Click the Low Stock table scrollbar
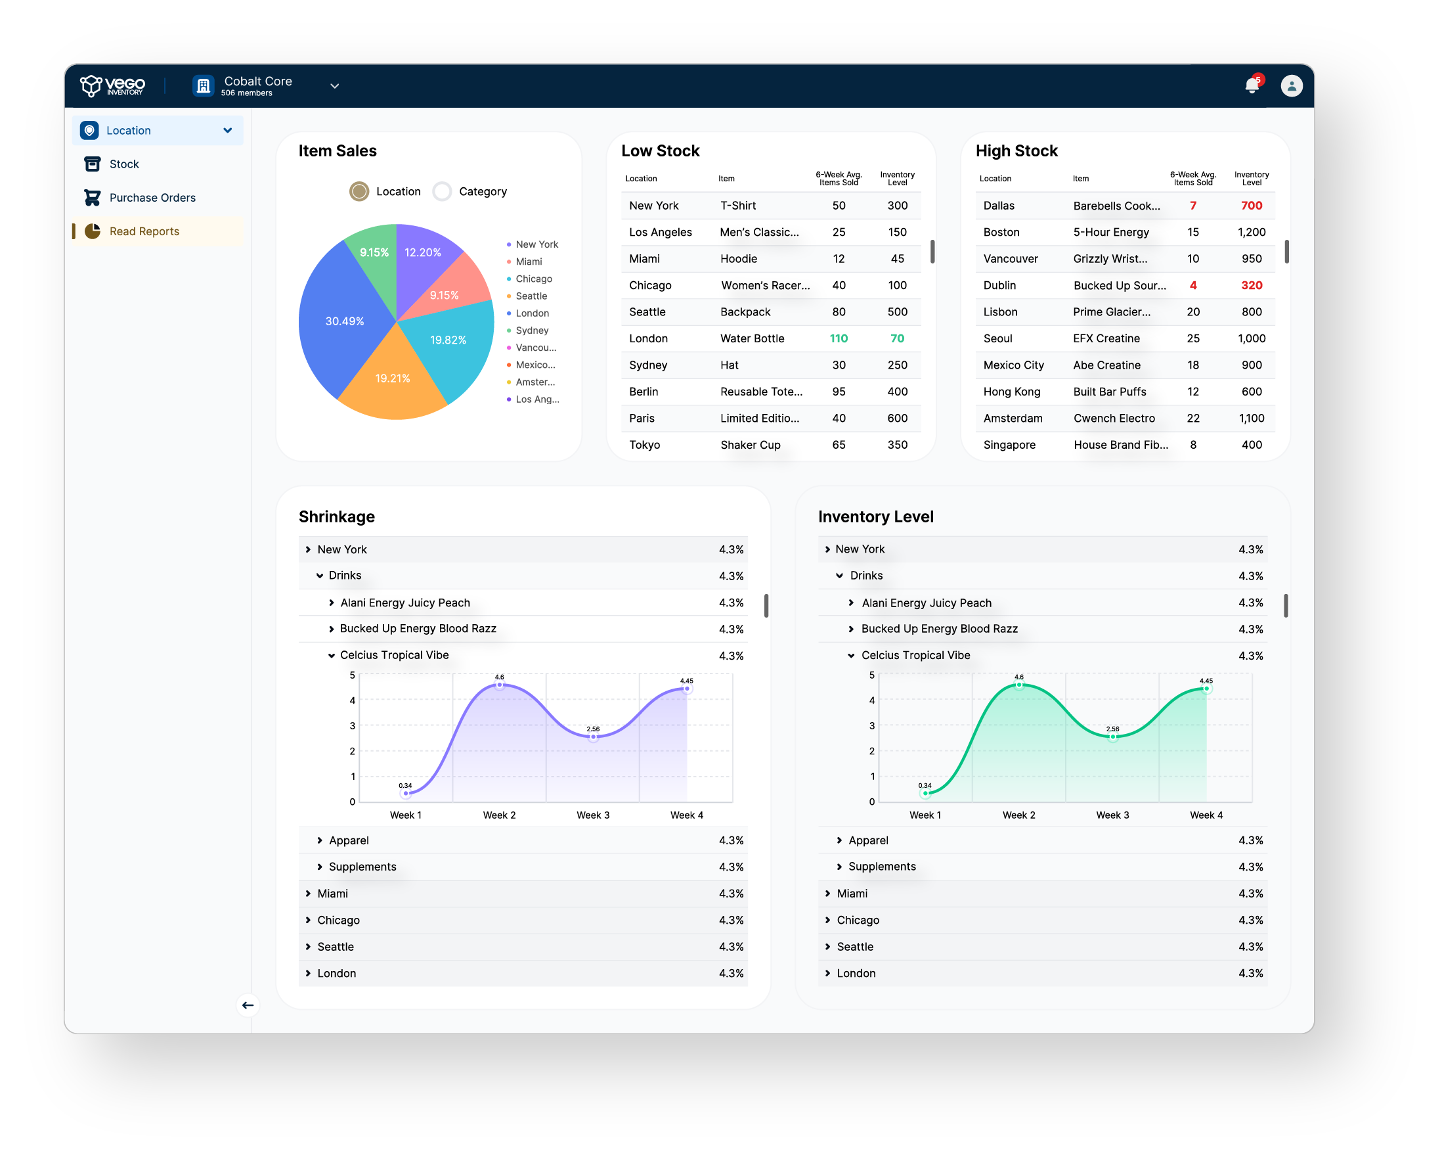Screen dimensions: 1442x1161 click(932, 252)
